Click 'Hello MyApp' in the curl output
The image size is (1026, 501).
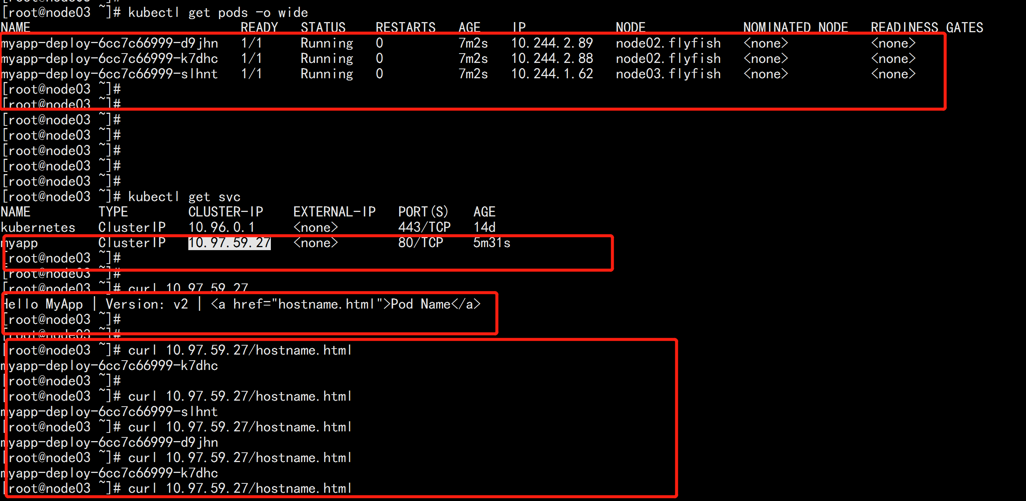coord(42,304)
